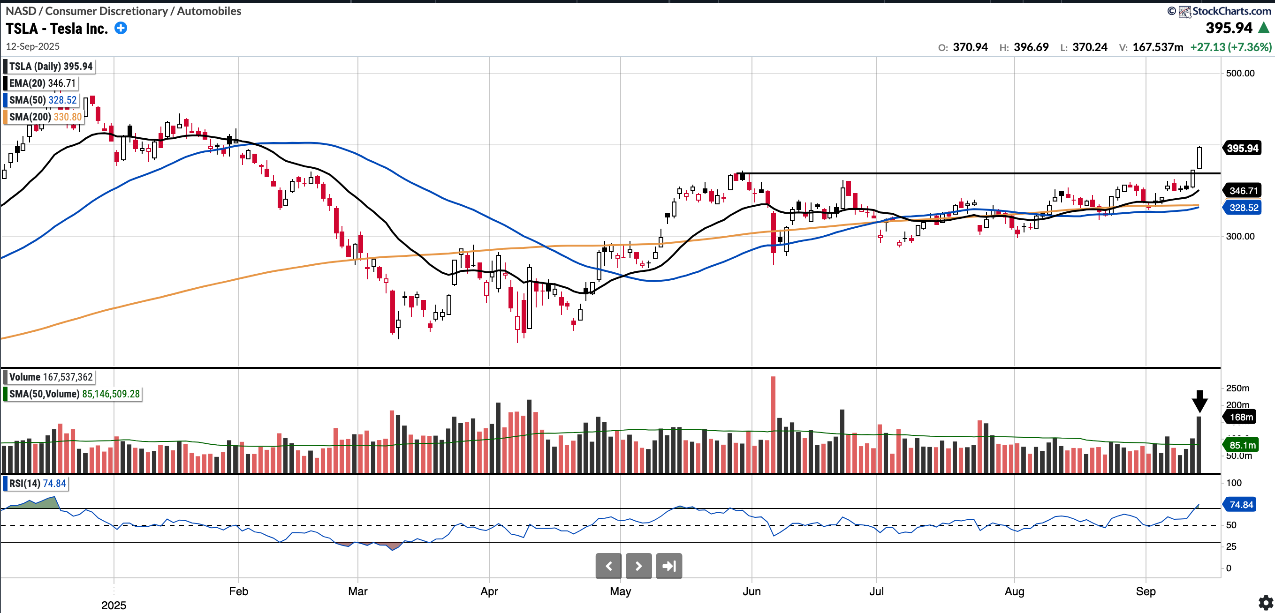Click the SMA(50) legend label
The height and width of the screenshot is (613, 1275).
point(42,100)
